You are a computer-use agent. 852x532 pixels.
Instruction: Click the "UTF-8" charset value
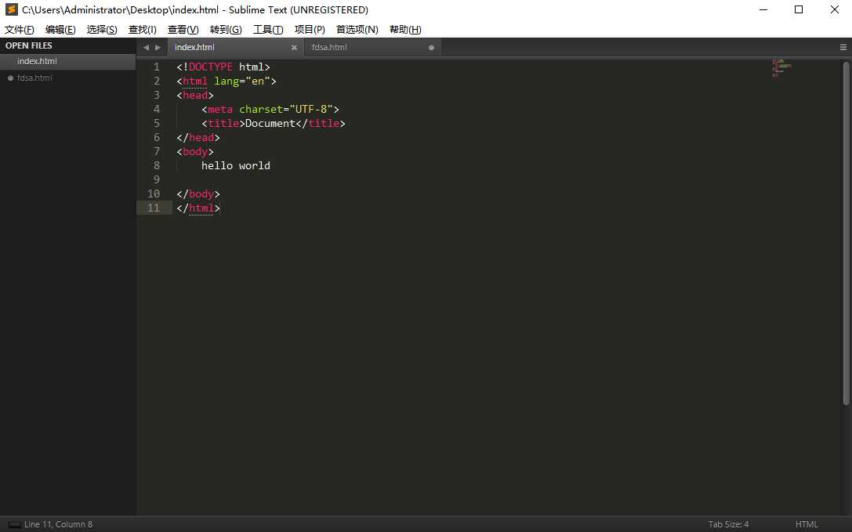(311, 109)
